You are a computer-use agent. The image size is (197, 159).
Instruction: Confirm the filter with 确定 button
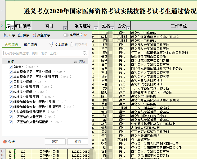click(55, 142)
